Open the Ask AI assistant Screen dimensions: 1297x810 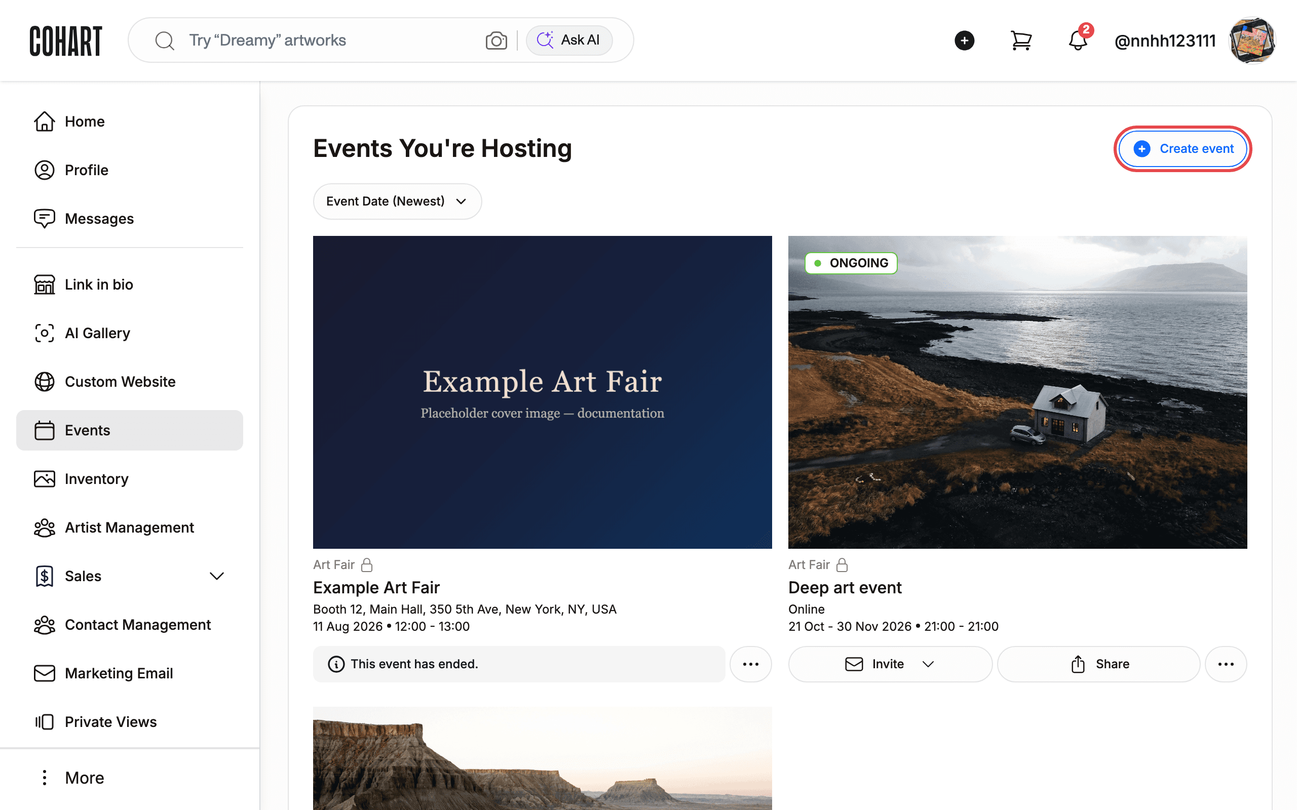point(568,40)
